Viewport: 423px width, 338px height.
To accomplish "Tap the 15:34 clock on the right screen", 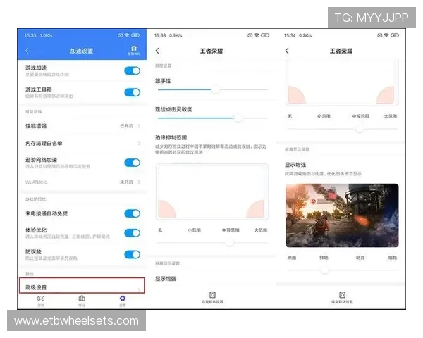I will tap(290, 35).
